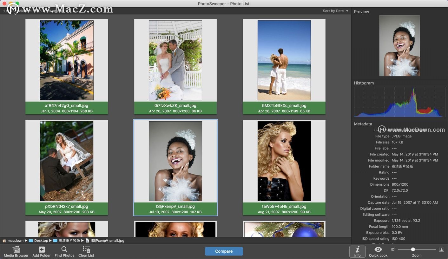448x259 pixels.
Task: Select the 5M3TbGfkXc_small.jpg beach photo
Action: [284, 60]
